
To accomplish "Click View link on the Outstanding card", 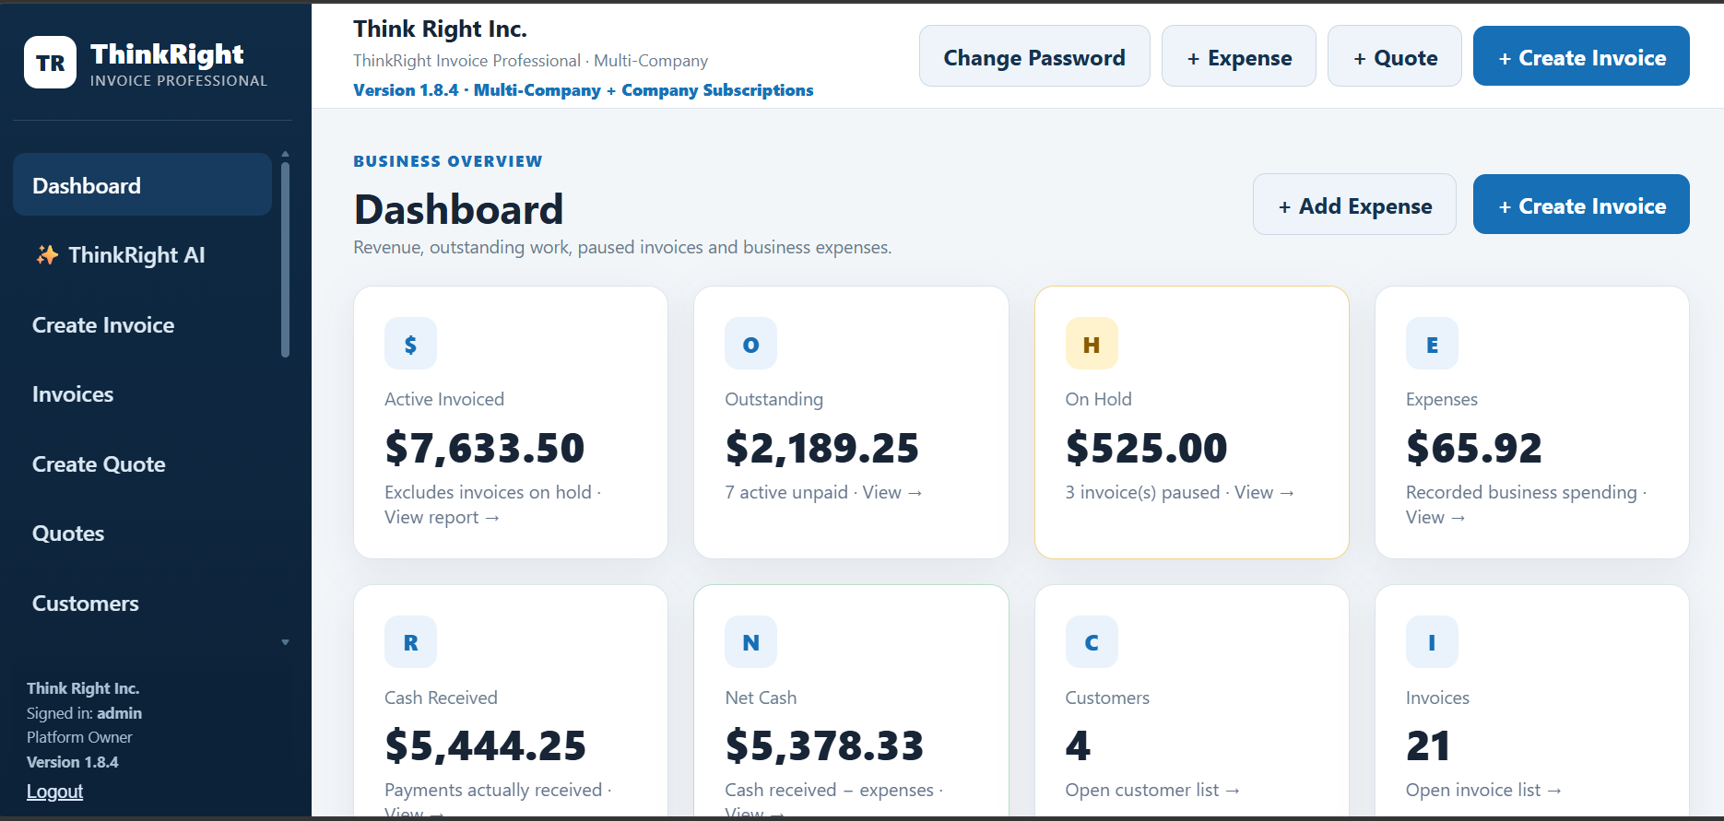I will [892, 493].
